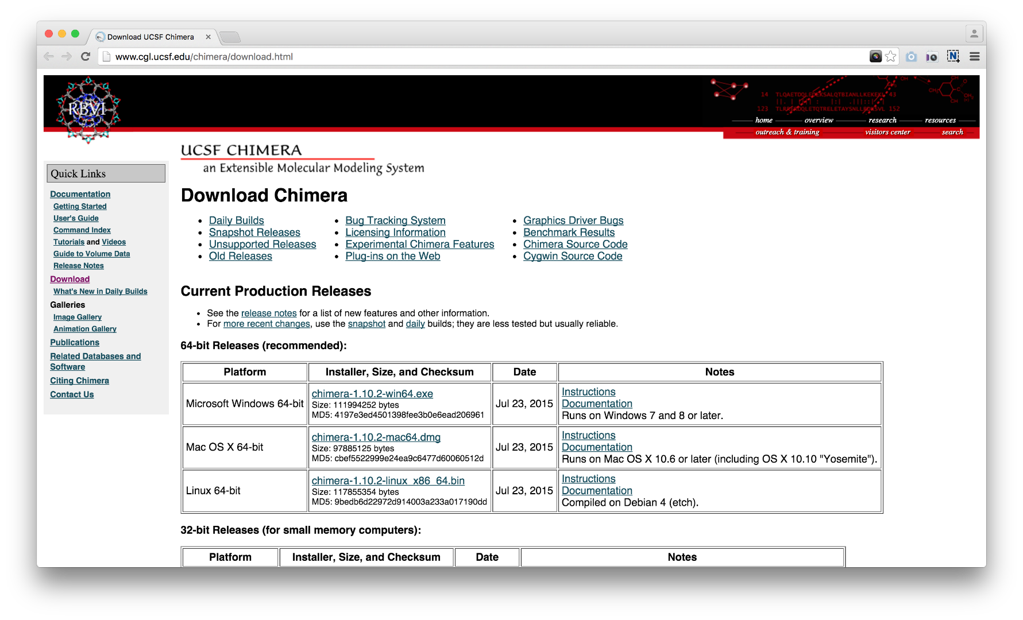The image size is (1023, 620).
Task: Open outreach & training navigation item
Action: pos(787,132)
